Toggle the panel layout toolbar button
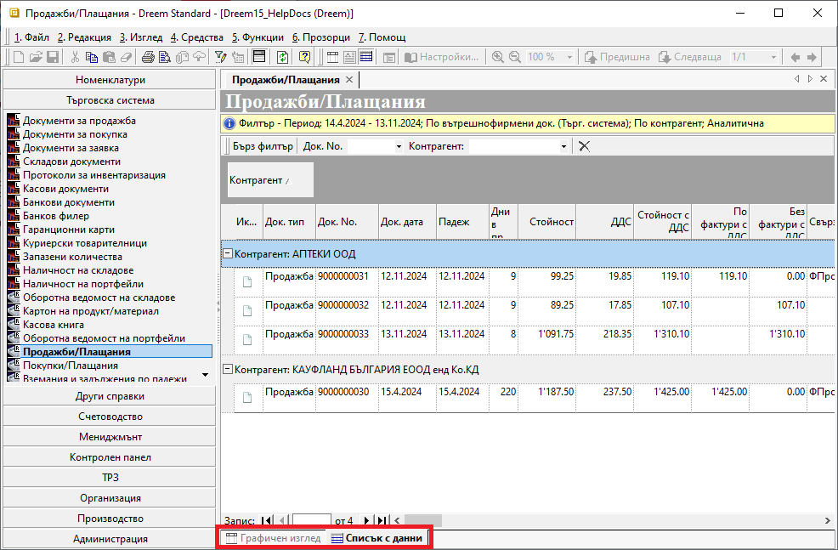The width and height of the screenshot is (838, 550). pyautogui.click(x=259, y=57)
